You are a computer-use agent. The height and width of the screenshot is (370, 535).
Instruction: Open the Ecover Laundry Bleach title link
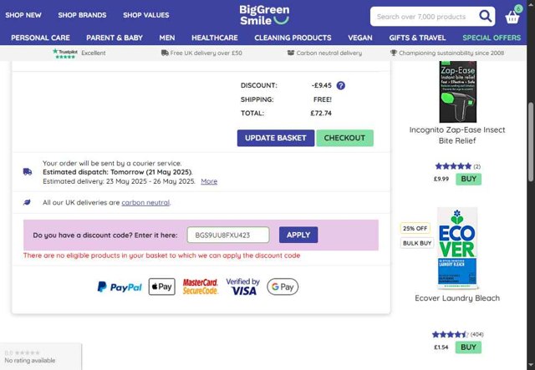(457, 298)
